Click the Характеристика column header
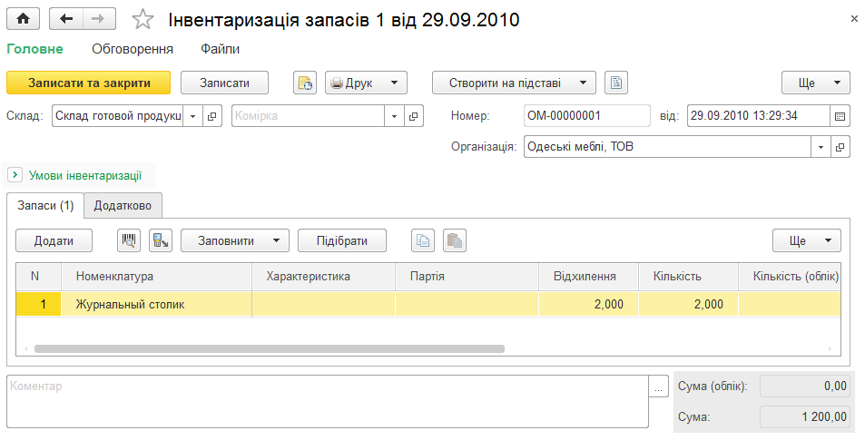Viewport: 865px width, 440px height. point(323,277)
